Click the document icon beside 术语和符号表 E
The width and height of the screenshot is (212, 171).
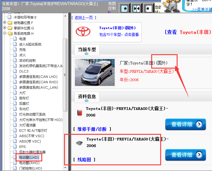click(x=10, y=17)
